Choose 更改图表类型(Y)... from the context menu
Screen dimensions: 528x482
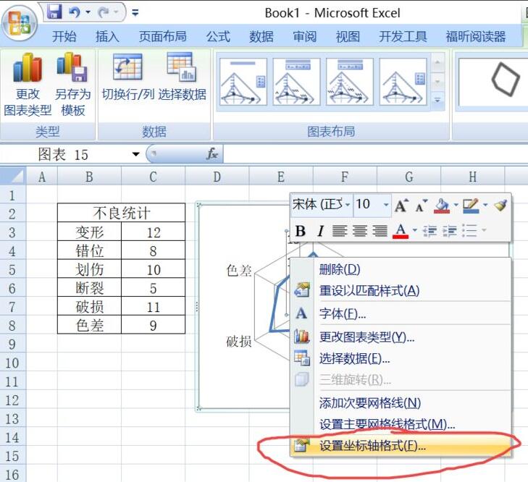click(x=401, y=337)
